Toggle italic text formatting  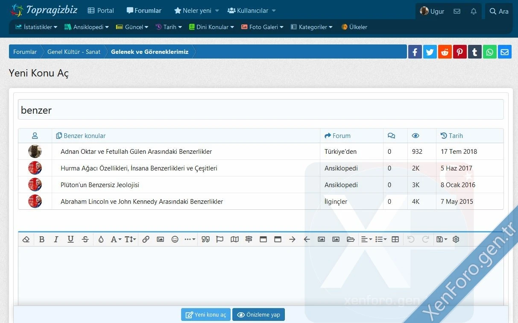pyautogui.click(x=56, y=239)
